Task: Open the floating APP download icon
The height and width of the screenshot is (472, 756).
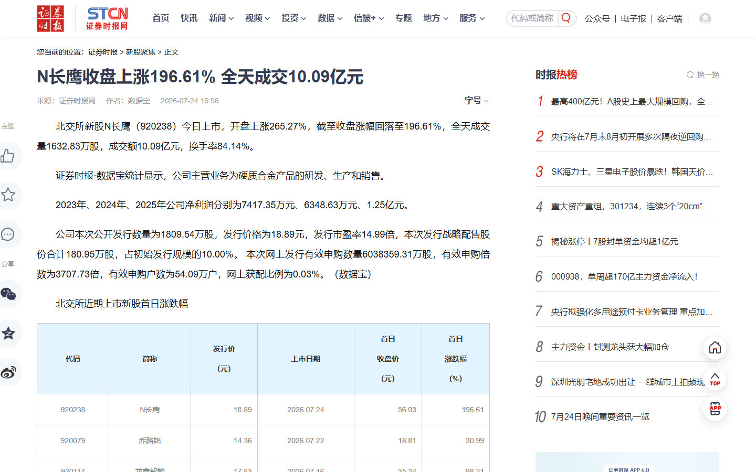Action: (x=715, y=409)
